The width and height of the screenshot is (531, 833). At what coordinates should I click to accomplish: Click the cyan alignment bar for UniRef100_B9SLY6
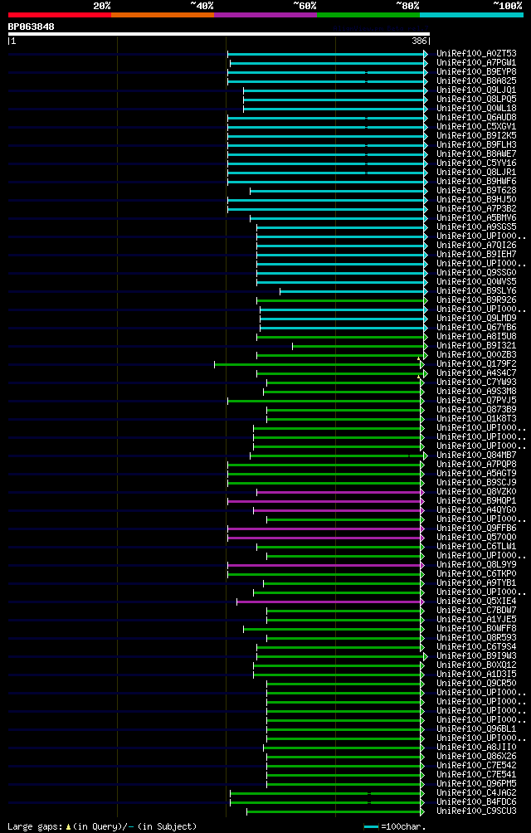[353, 291]
